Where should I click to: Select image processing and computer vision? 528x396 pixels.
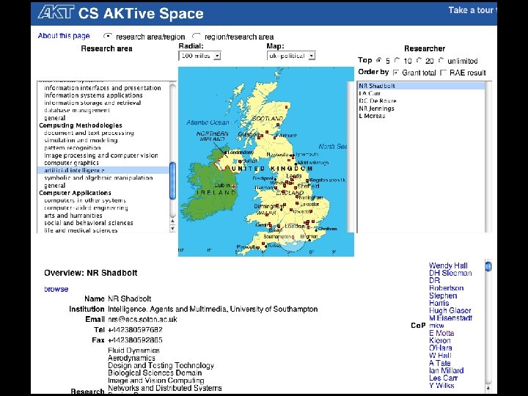click(101, 155)
